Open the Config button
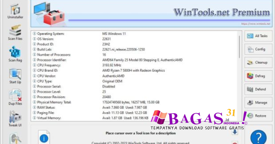This screenshot has height=144, width=275. point(258,49)
